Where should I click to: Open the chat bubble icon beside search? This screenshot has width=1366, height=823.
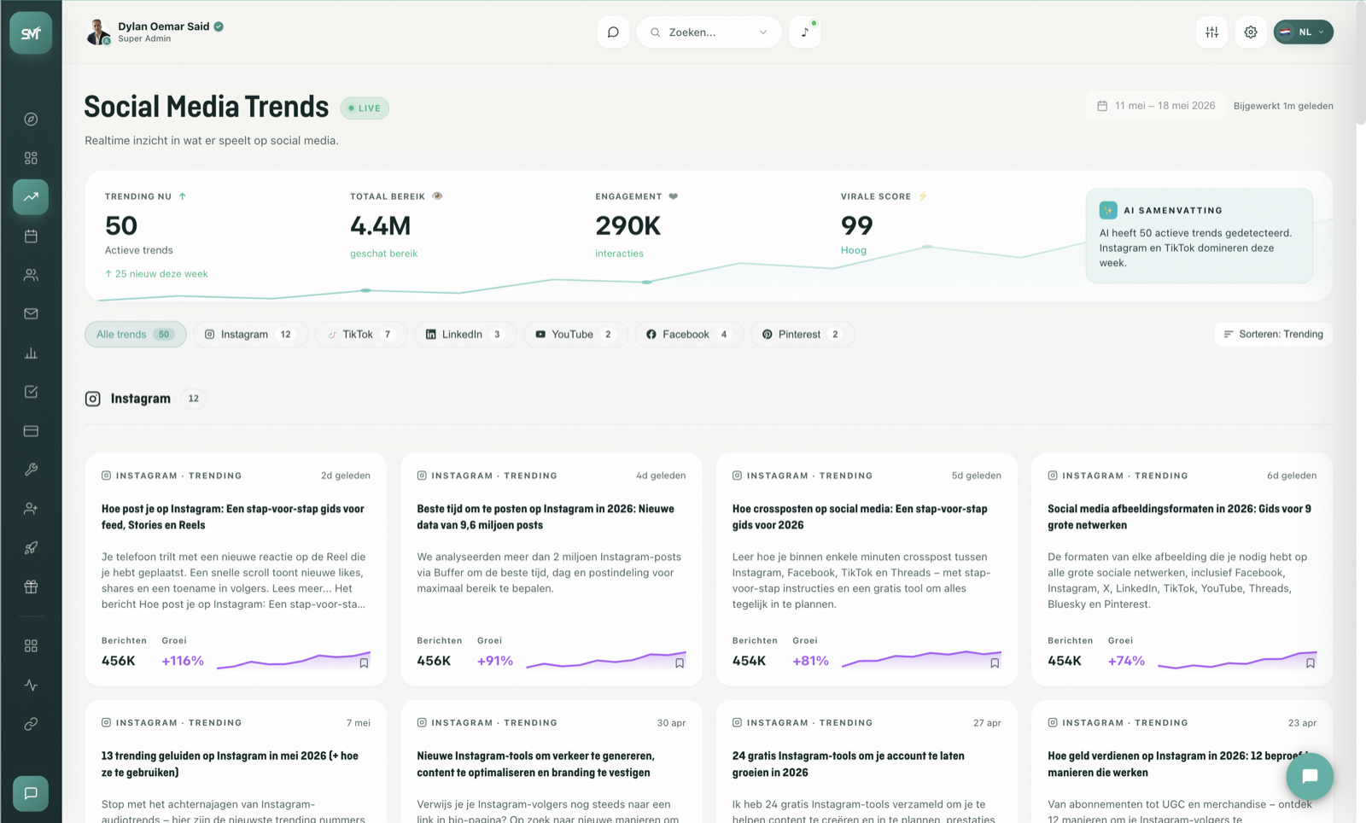(613, 32)
